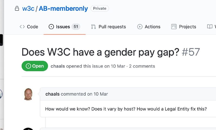Click the Wiki book icon

(210, 27)
